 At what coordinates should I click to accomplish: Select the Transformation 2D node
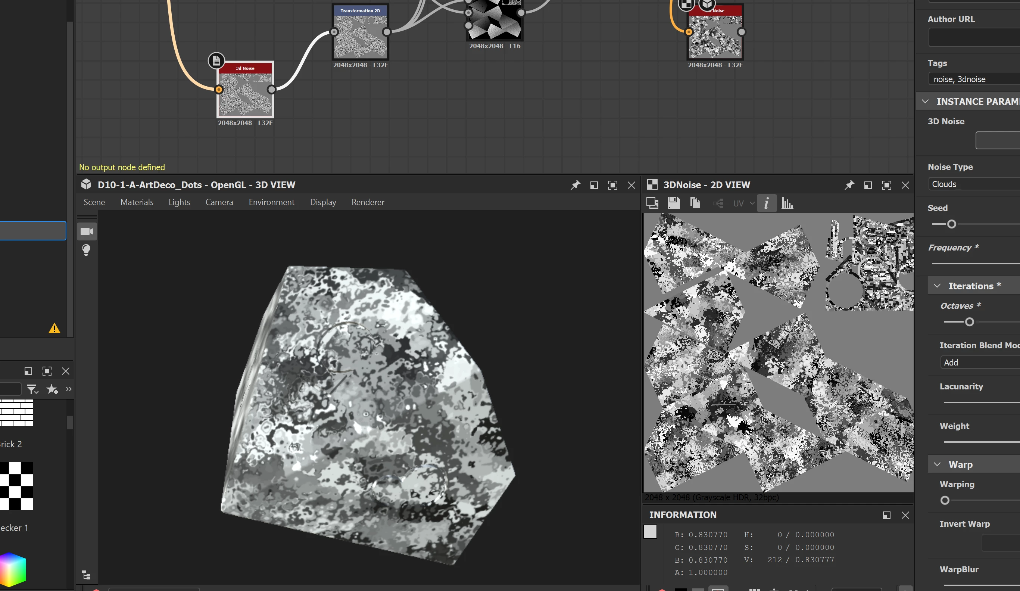(360, 34)
